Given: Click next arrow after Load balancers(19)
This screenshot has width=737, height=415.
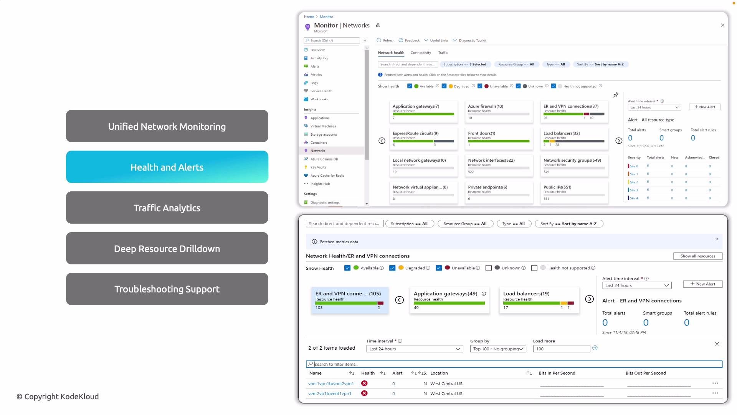Looking at the screenshot, I should [590, 299].
